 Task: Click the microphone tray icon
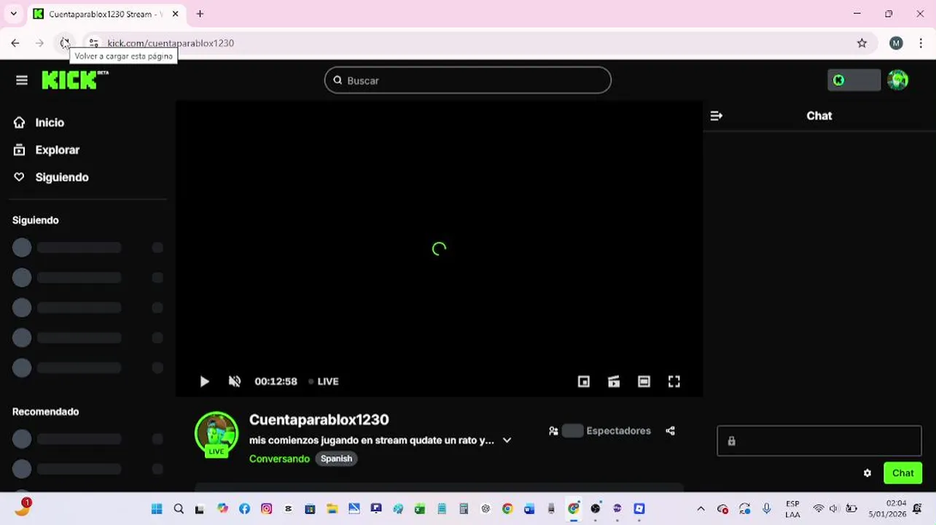click(x=766, y=509)
